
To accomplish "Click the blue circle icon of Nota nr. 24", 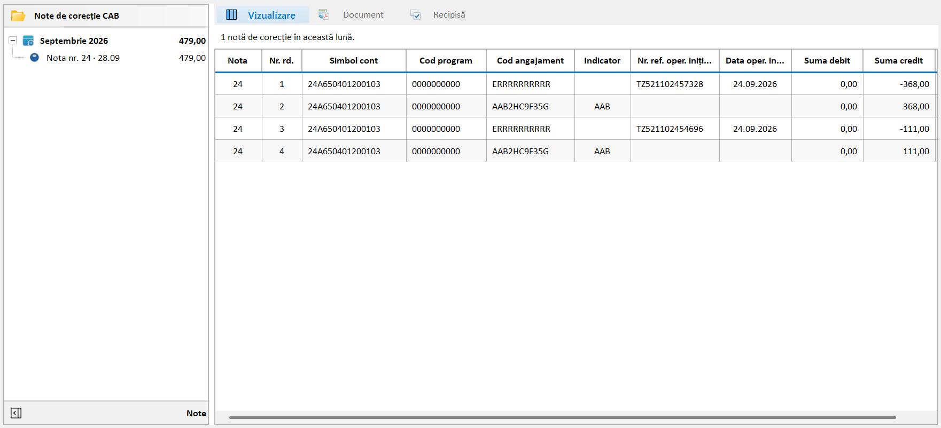I will [34, 58].
